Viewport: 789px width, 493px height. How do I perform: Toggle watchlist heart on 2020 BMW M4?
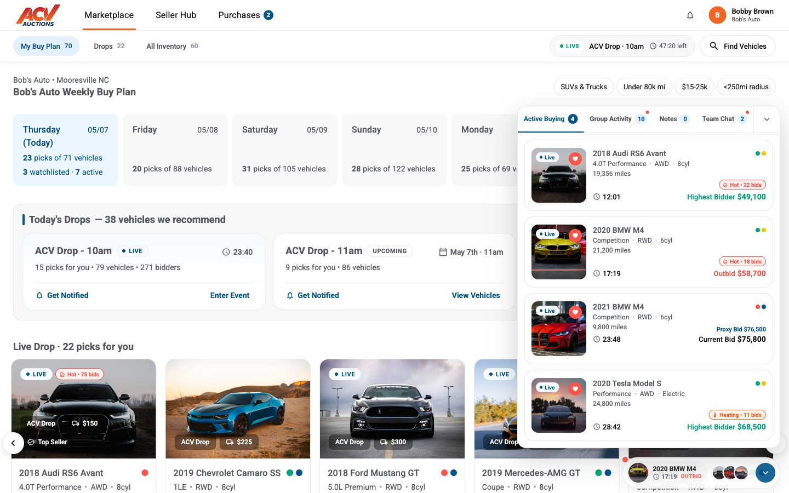[575, 236]
